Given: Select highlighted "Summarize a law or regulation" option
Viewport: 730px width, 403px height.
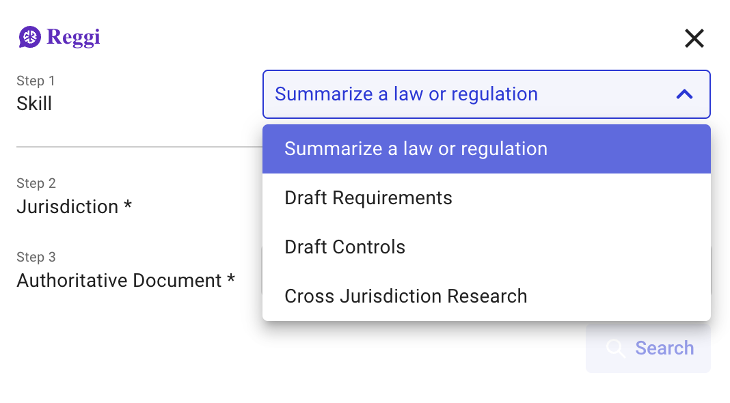Looking at the screenshot, I should pos(416,149).
